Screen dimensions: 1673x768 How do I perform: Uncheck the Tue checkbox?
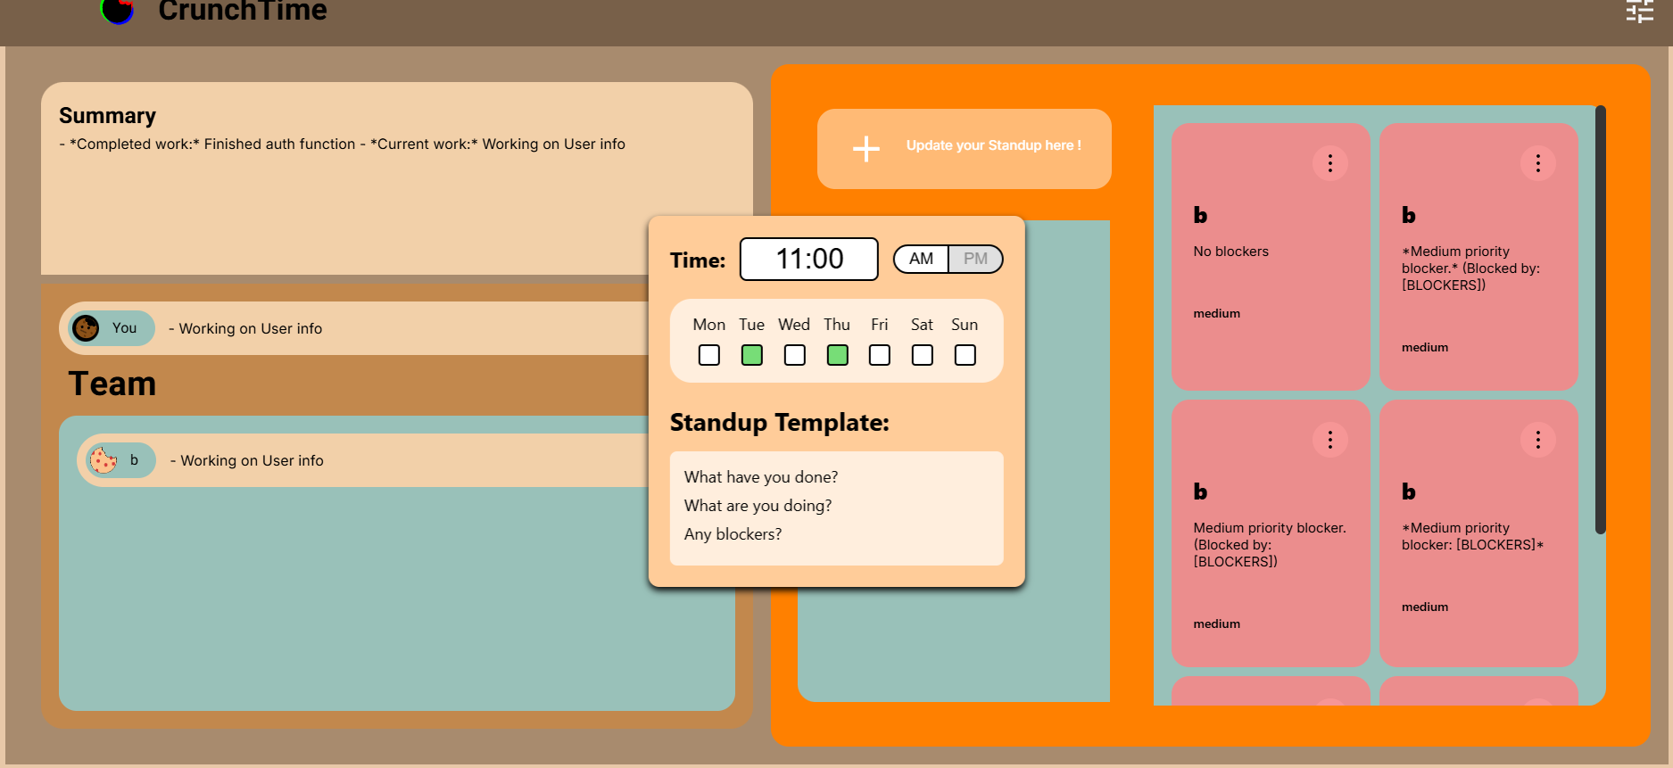point(751,355)
